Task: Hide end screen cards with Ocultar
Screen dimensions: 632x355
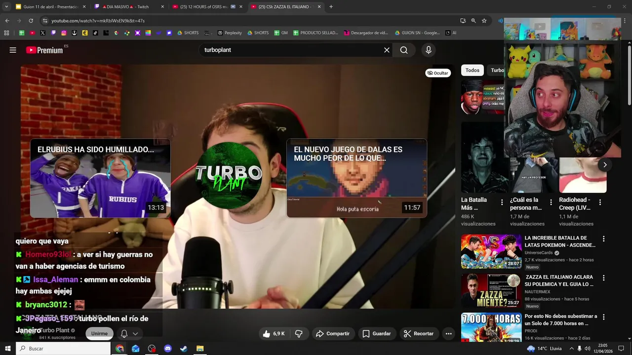Action: click(x=438, y=73)
